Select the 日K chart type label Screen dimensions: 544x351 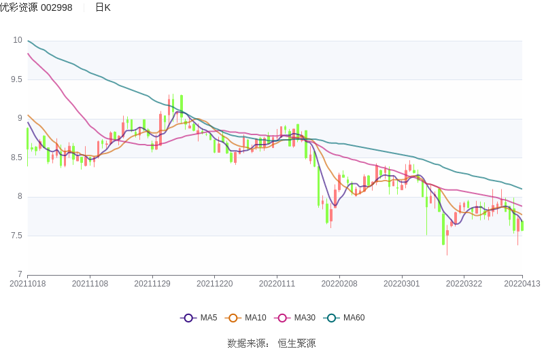coord(103,7)
